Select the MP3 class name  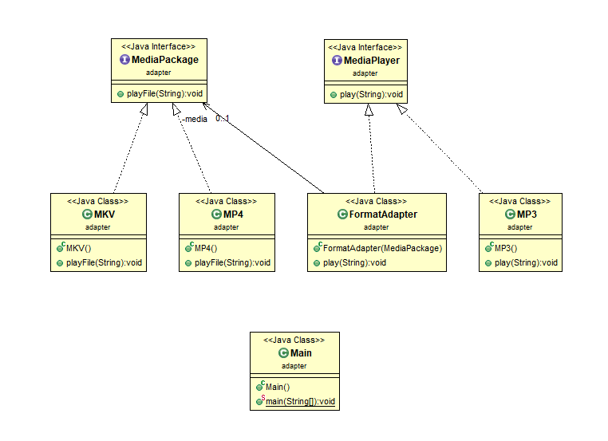pyautogui.click(x=527, y=215)
